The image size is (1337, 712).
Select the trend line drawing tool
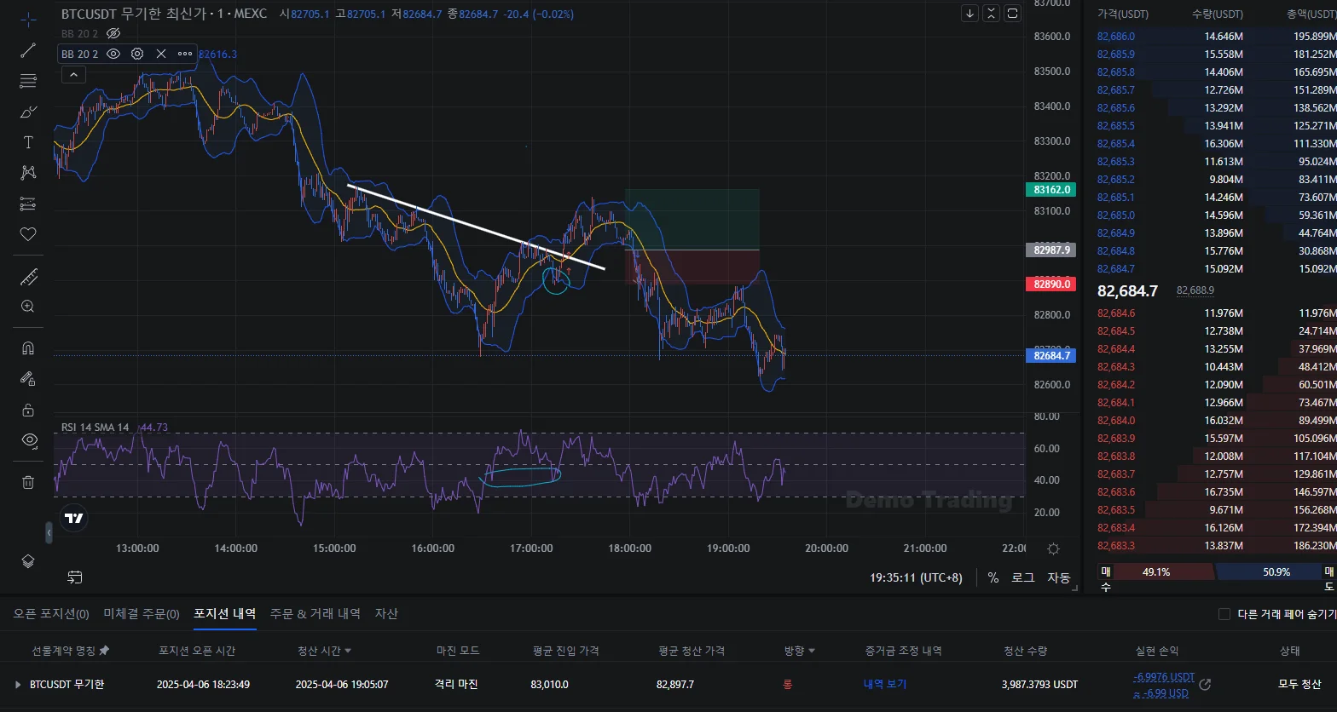pyautogui.click(x=28, y=50)
